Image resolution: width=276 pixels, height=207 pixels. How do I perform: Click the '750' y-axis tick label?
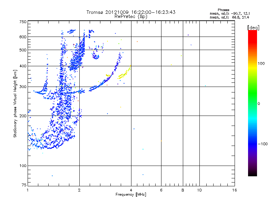click(23, 22)
